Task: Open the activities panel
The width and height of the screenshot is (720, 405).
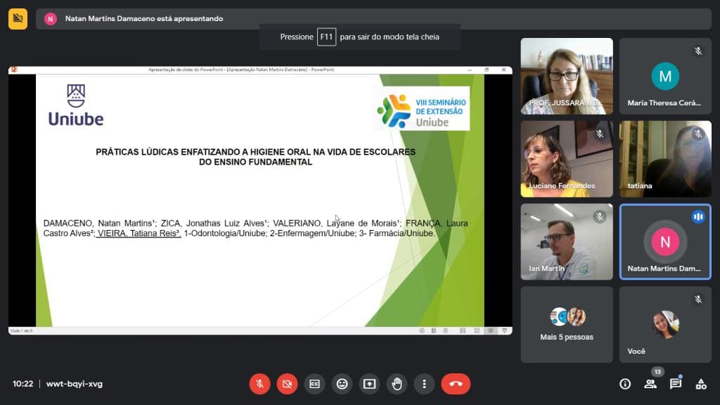Action: click(x=701, y=384)
